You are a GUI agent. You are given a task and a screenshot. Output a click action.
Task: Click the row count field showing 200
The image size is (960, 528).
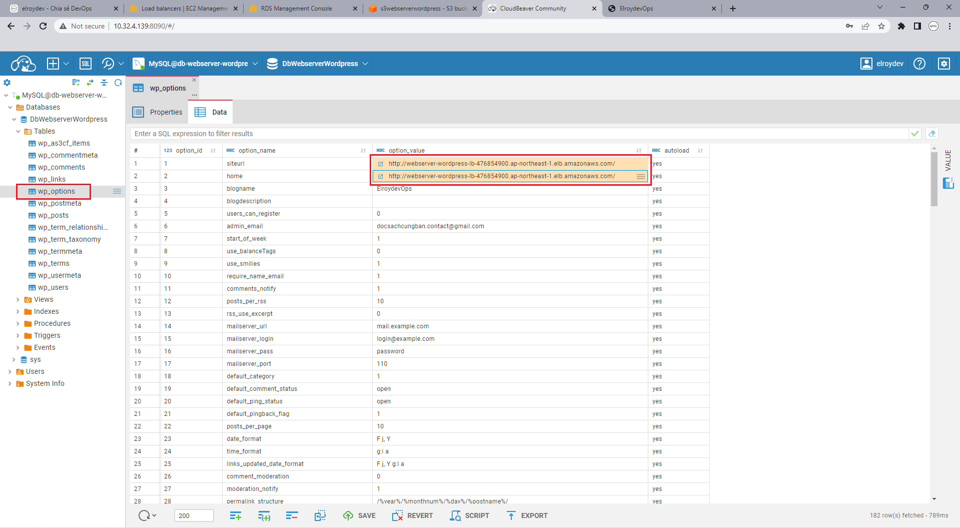(194, 515)
